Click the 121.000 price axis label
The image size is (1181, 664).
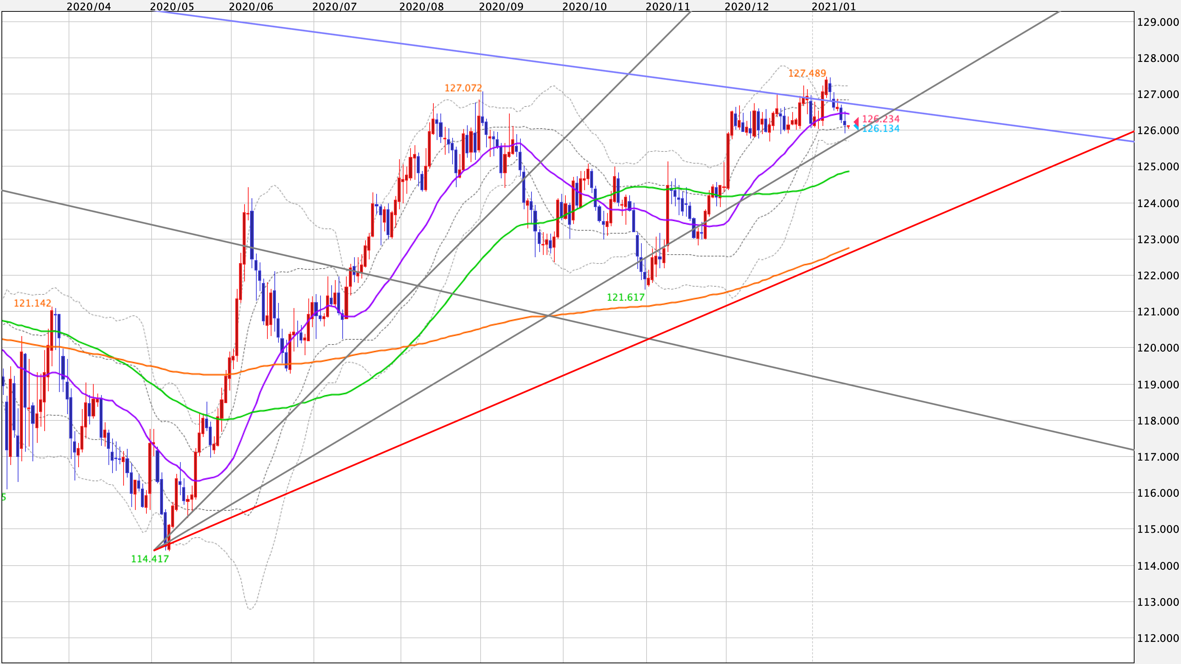tap(1158, 312)
